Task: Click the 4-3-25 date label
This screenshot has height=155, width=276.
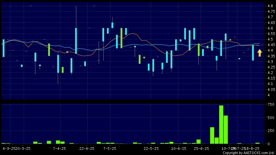Action: [x=9, y=149]
